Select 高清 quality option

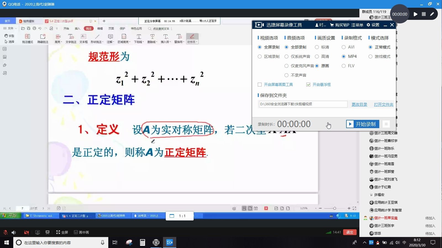(x=322, y=56)
